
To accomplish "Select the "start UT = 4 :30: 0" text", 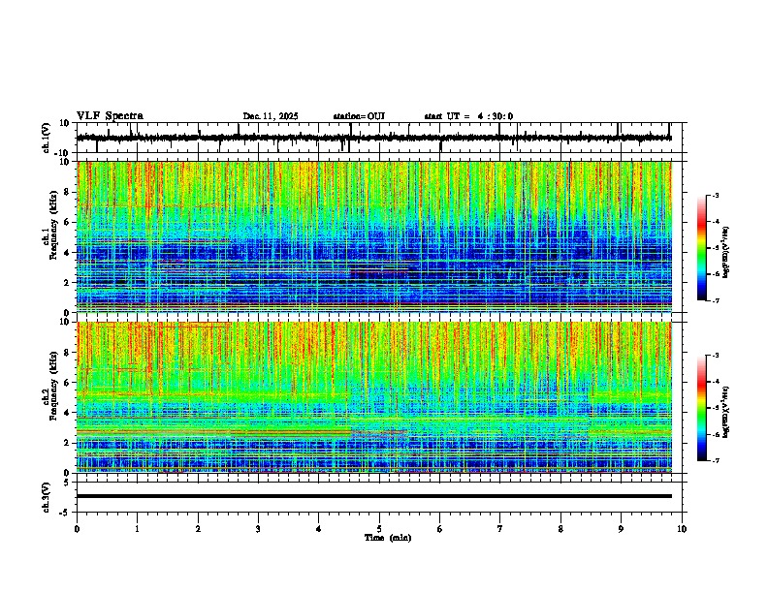I will pyautogui.click(x=468, y=116).
